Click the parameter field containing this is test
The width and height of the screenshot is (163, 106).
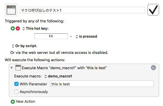pyautogui.click(x=102, y=84)
